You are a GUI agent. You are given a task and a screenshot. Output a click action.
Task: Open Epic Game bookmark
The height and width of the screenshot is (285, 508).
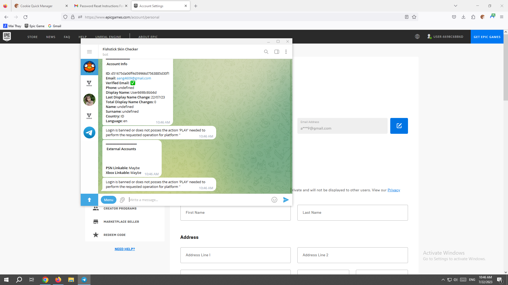35,26
